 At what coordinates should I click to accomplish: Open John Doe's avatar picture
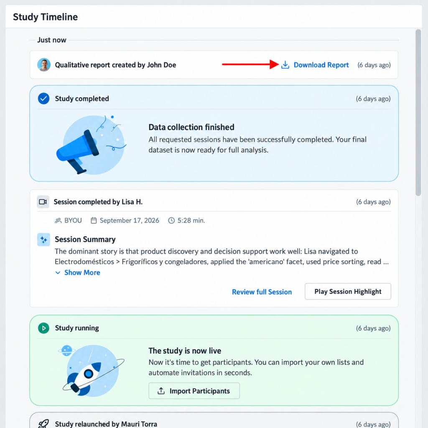(43, 65)
